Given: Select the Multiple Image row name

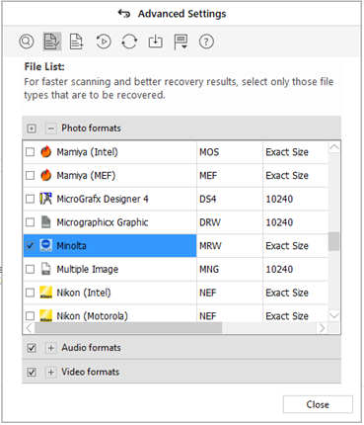Looking at the screenshot, I should pyautogui.click(x=88, y=269).
